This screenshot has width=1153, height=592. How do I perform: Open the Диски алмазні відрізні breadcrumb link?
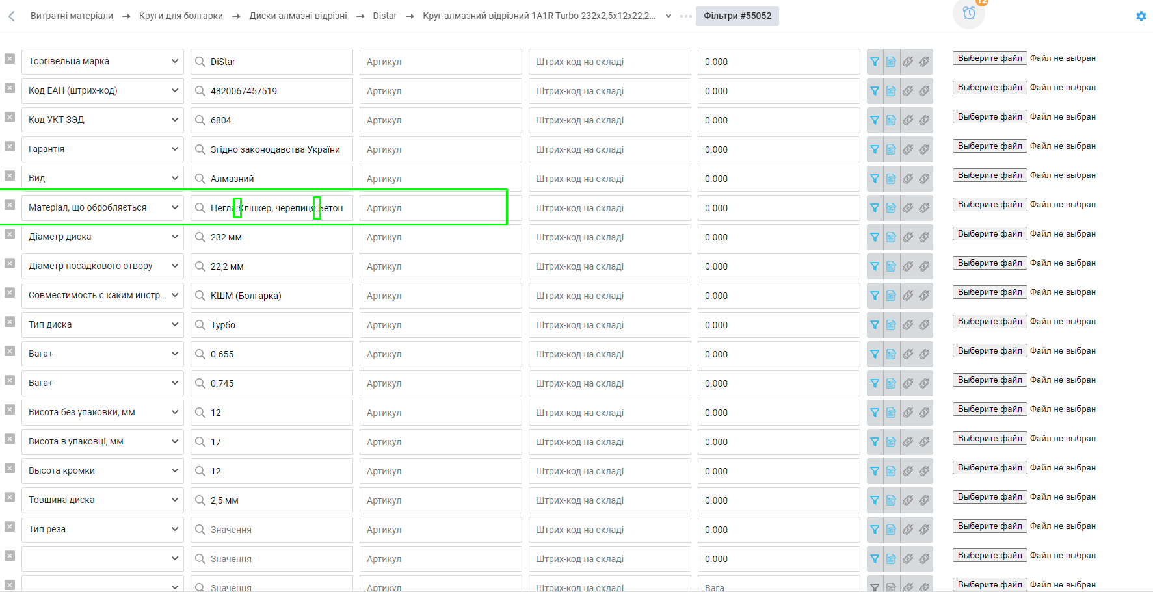click(x=298, y=16)
